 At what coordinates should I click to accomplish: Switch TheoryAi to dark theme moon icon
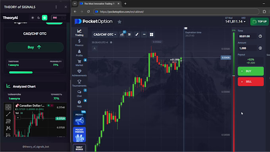(39, 18)
